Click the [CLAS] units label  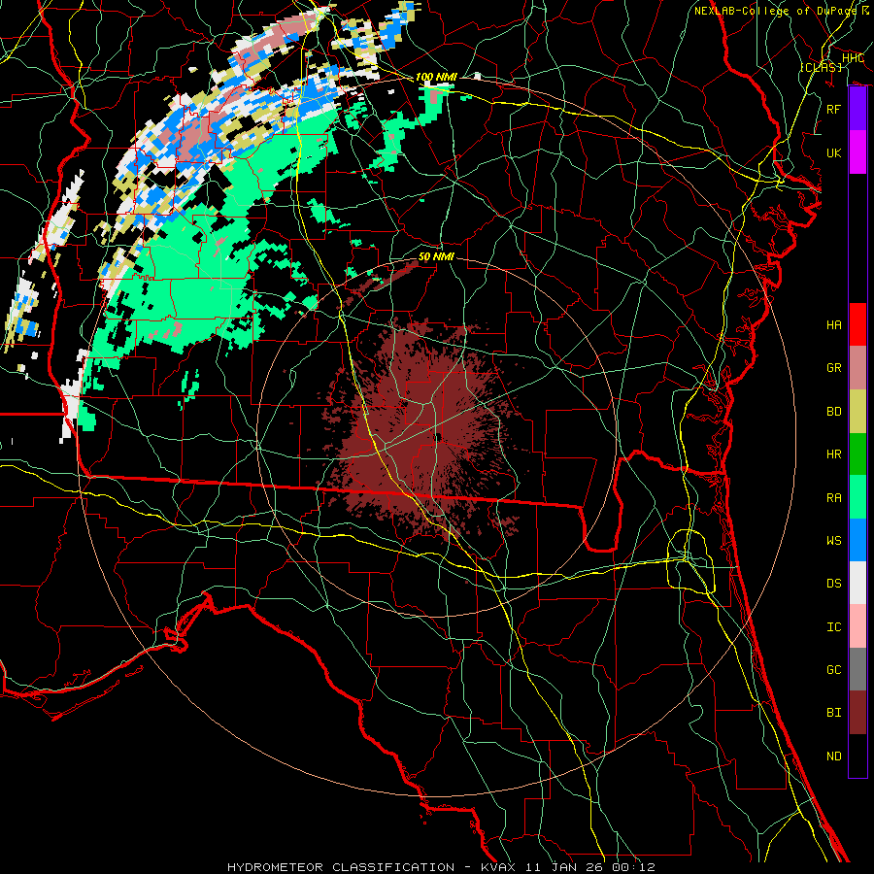(821, 67)
